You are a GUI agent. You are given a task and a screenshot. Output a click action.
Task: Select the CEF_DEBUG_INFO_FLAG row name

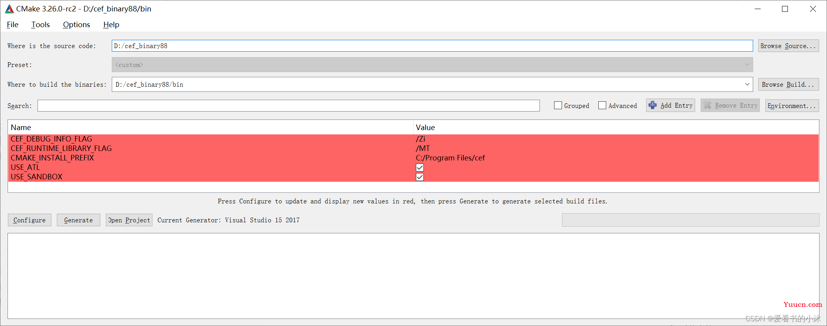51,139
